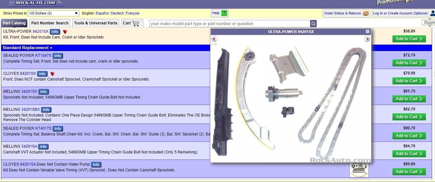Show previous image in the popup
The height and width of the screenshot is (182, 435).
(x=215, y=39)
